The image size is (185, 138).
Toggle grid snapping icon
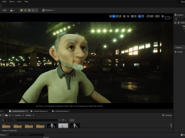[x=132, y=16]
